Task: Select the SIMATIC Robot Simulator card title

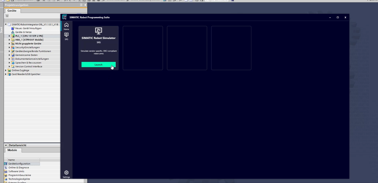Action: pyautogui.click(x=98, y=38)
